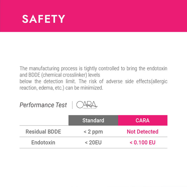Click the empty cell left of Standard header
Screen dimensions: 187x187
[x=44, y=120]
